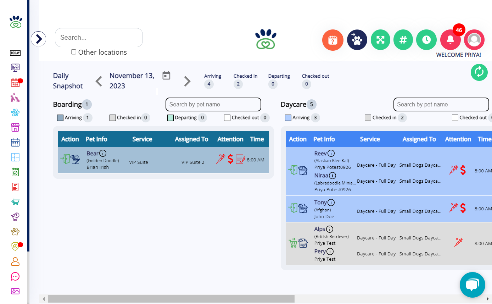Toggle Boarding Checked out filter checkbox
Image resolution: width=492 pixels, height=304 pixels.
tap(227, 118)
